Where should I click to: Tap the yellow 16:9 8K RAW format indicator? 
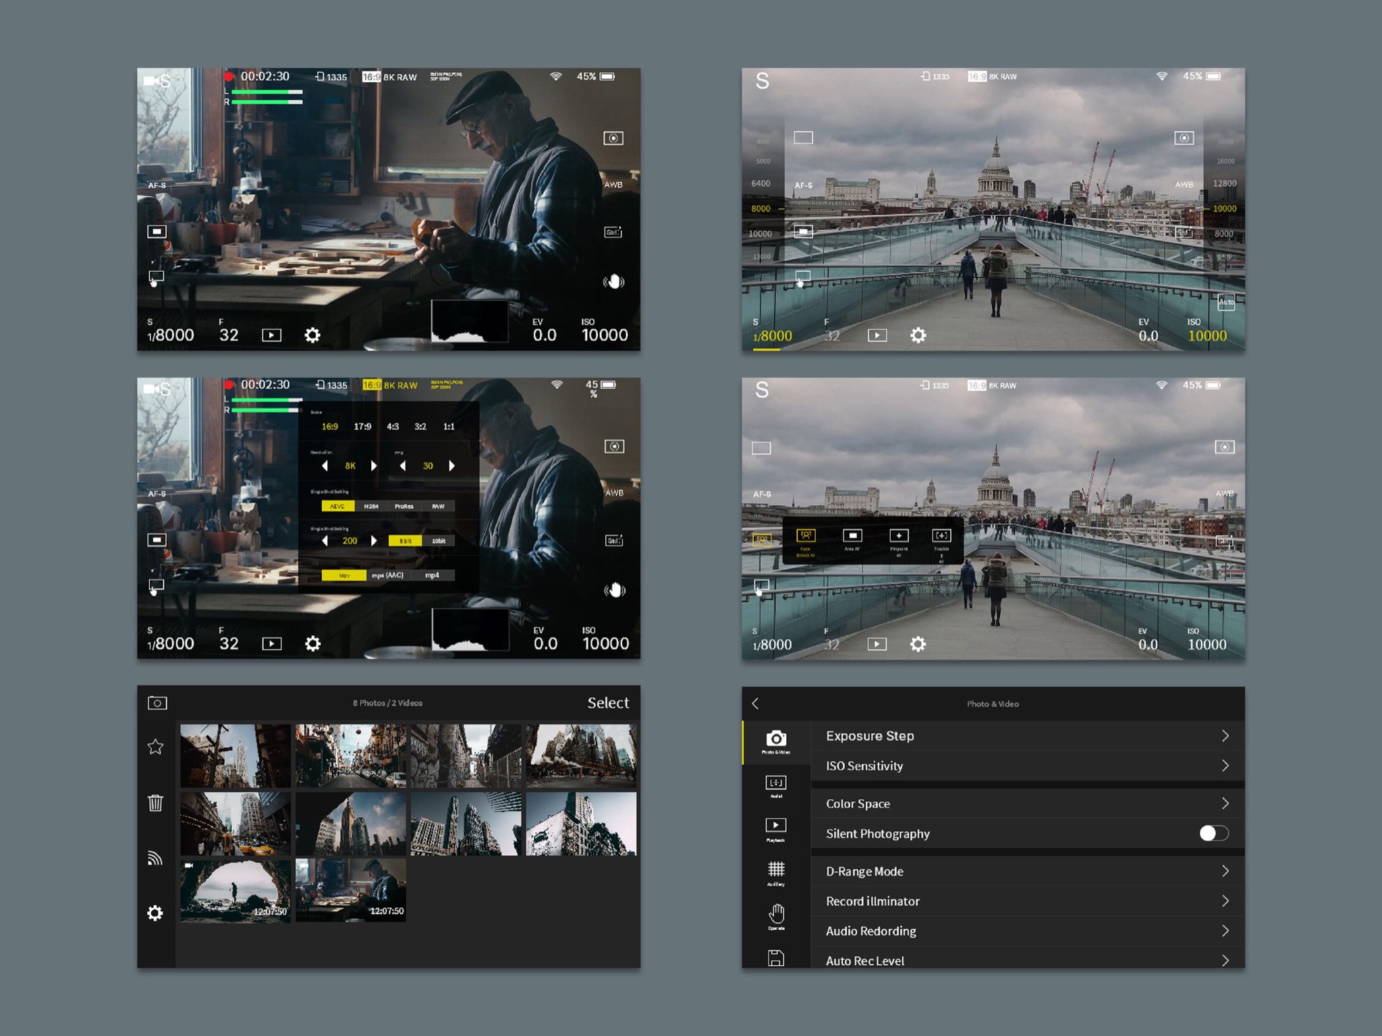coord(390,385)
